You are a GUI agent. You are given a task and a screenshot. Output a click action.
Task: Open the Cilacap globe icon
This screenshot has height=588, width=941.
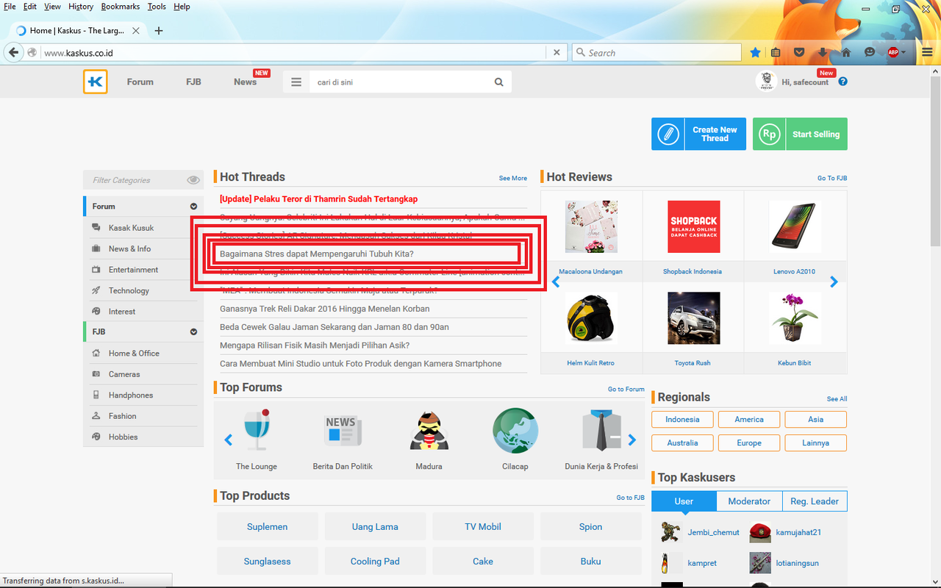click(x=515, y=431)
